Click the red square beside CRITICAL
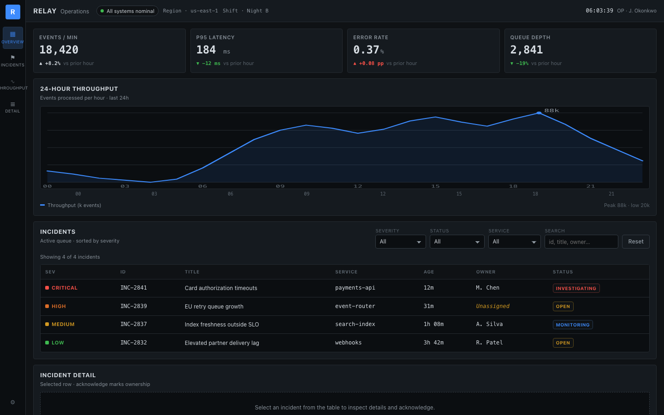664x415 pixels. click(47, 288)
